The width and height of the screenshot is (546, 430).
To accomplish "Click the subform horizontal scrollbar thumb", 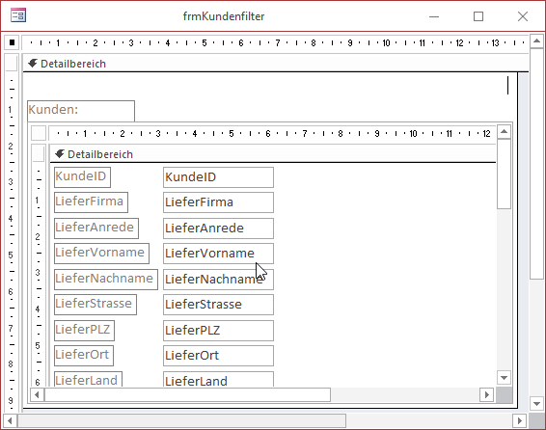I will point(187,394).
